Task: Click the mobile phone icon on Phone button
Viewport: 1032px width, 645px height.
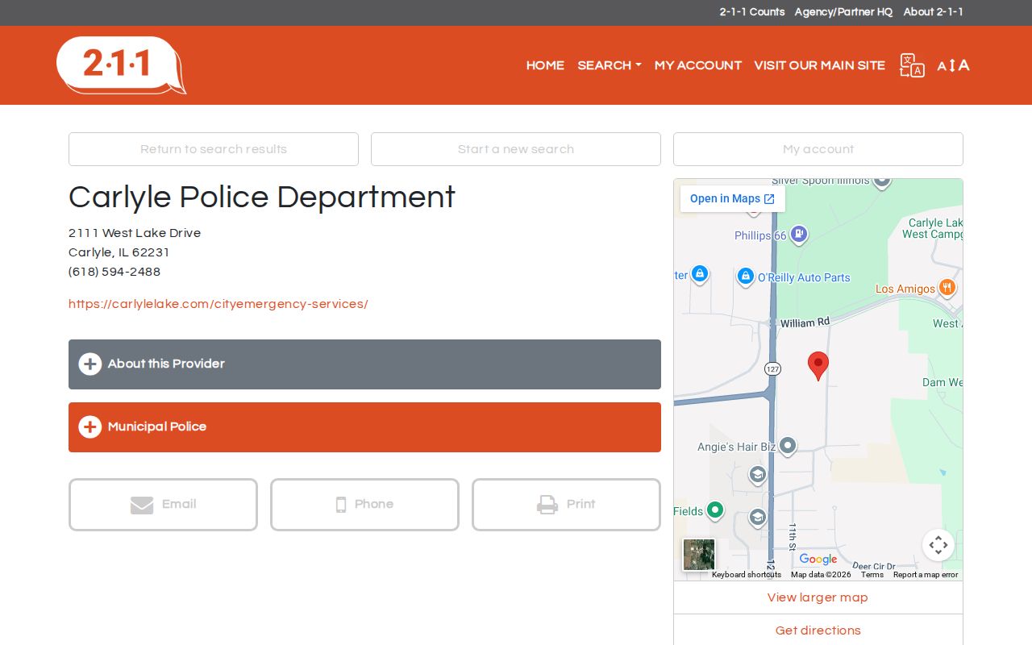Action: click(x=341, y=505)
